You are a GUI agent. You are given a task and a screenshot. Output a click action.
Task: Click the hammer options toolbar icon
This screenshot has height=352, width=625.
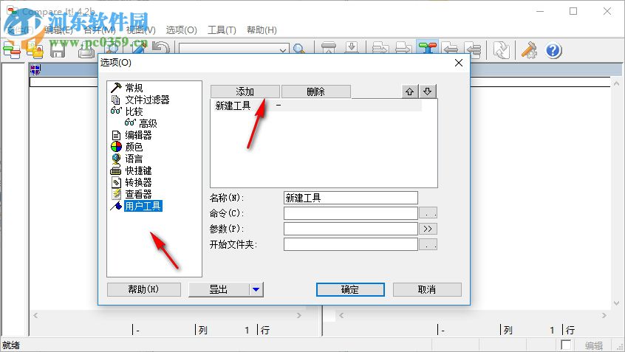point(530,51)
